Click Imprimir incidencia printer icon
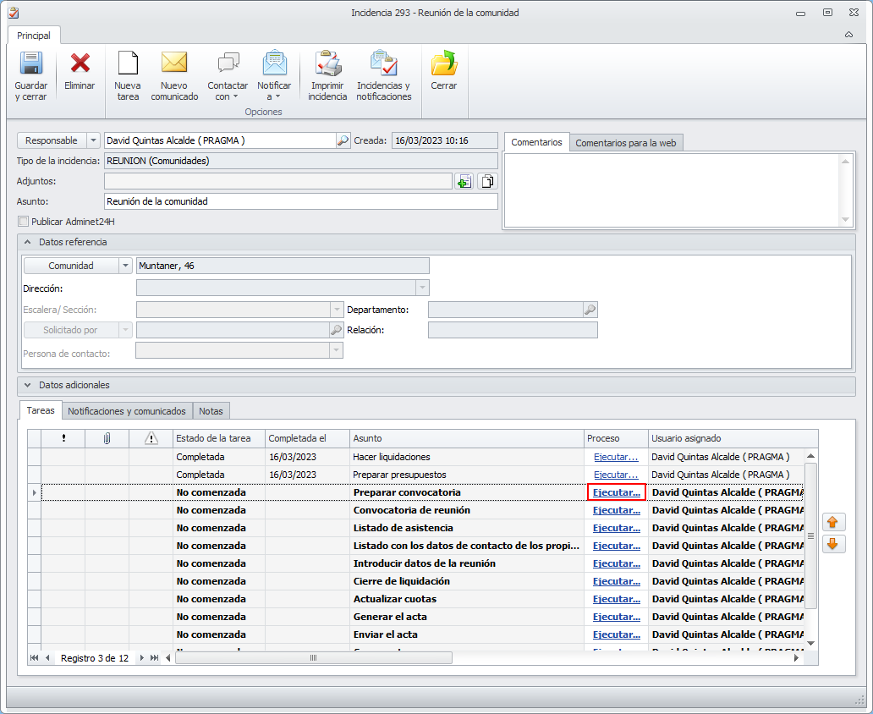Screen dimensions: 873x714 click(x=327, y=64)
